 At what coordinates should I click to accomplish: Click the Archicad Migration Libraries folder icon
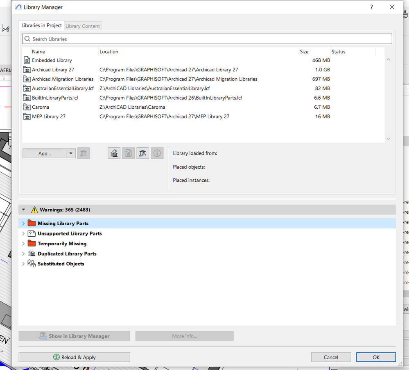point(27,79)
